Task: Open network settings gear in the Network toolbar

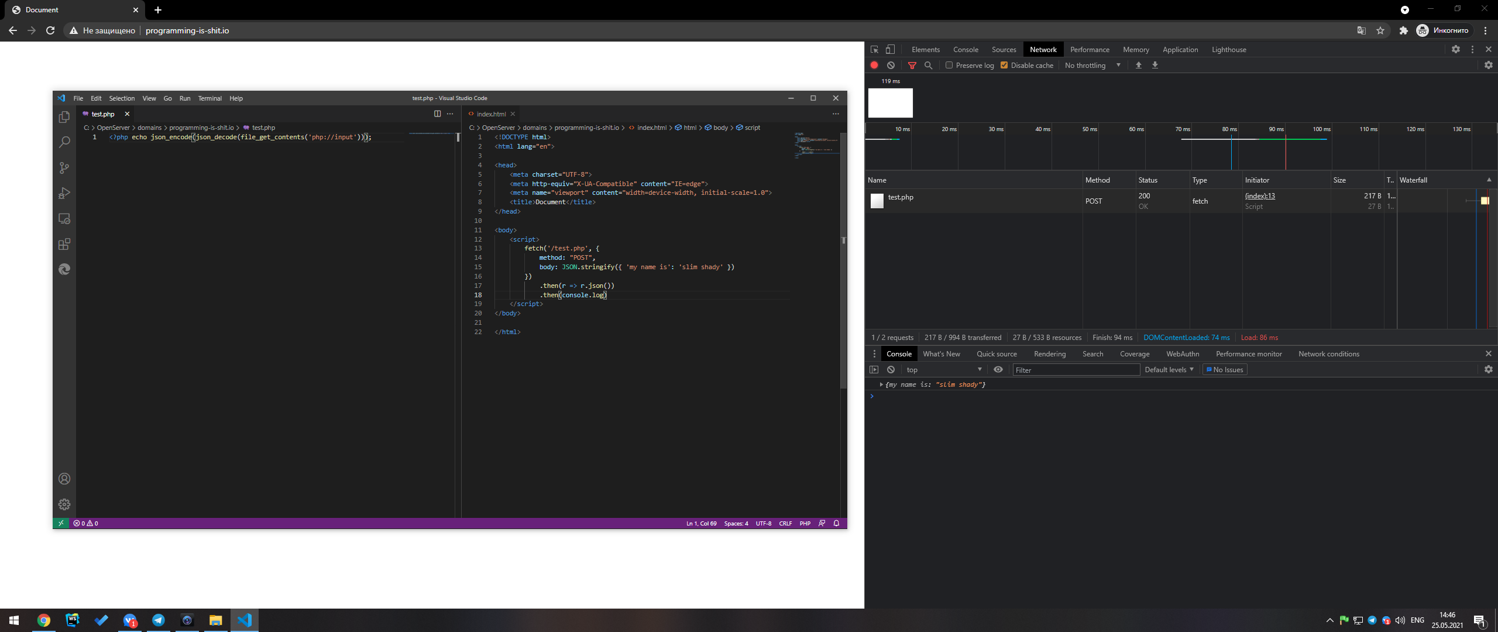Action: (1489, 66)
